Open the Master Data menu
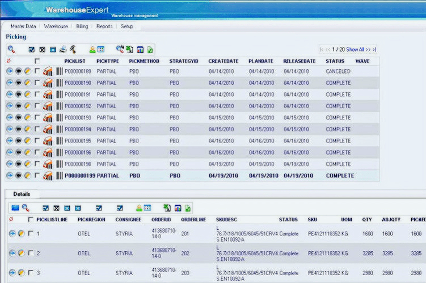This screenshot has height=283, width=426. tap(23, 26)
